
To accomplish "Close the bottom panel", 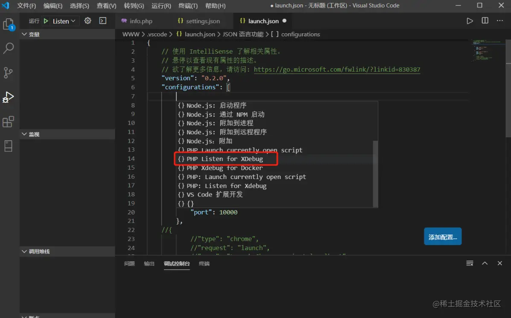I will 500,263.
